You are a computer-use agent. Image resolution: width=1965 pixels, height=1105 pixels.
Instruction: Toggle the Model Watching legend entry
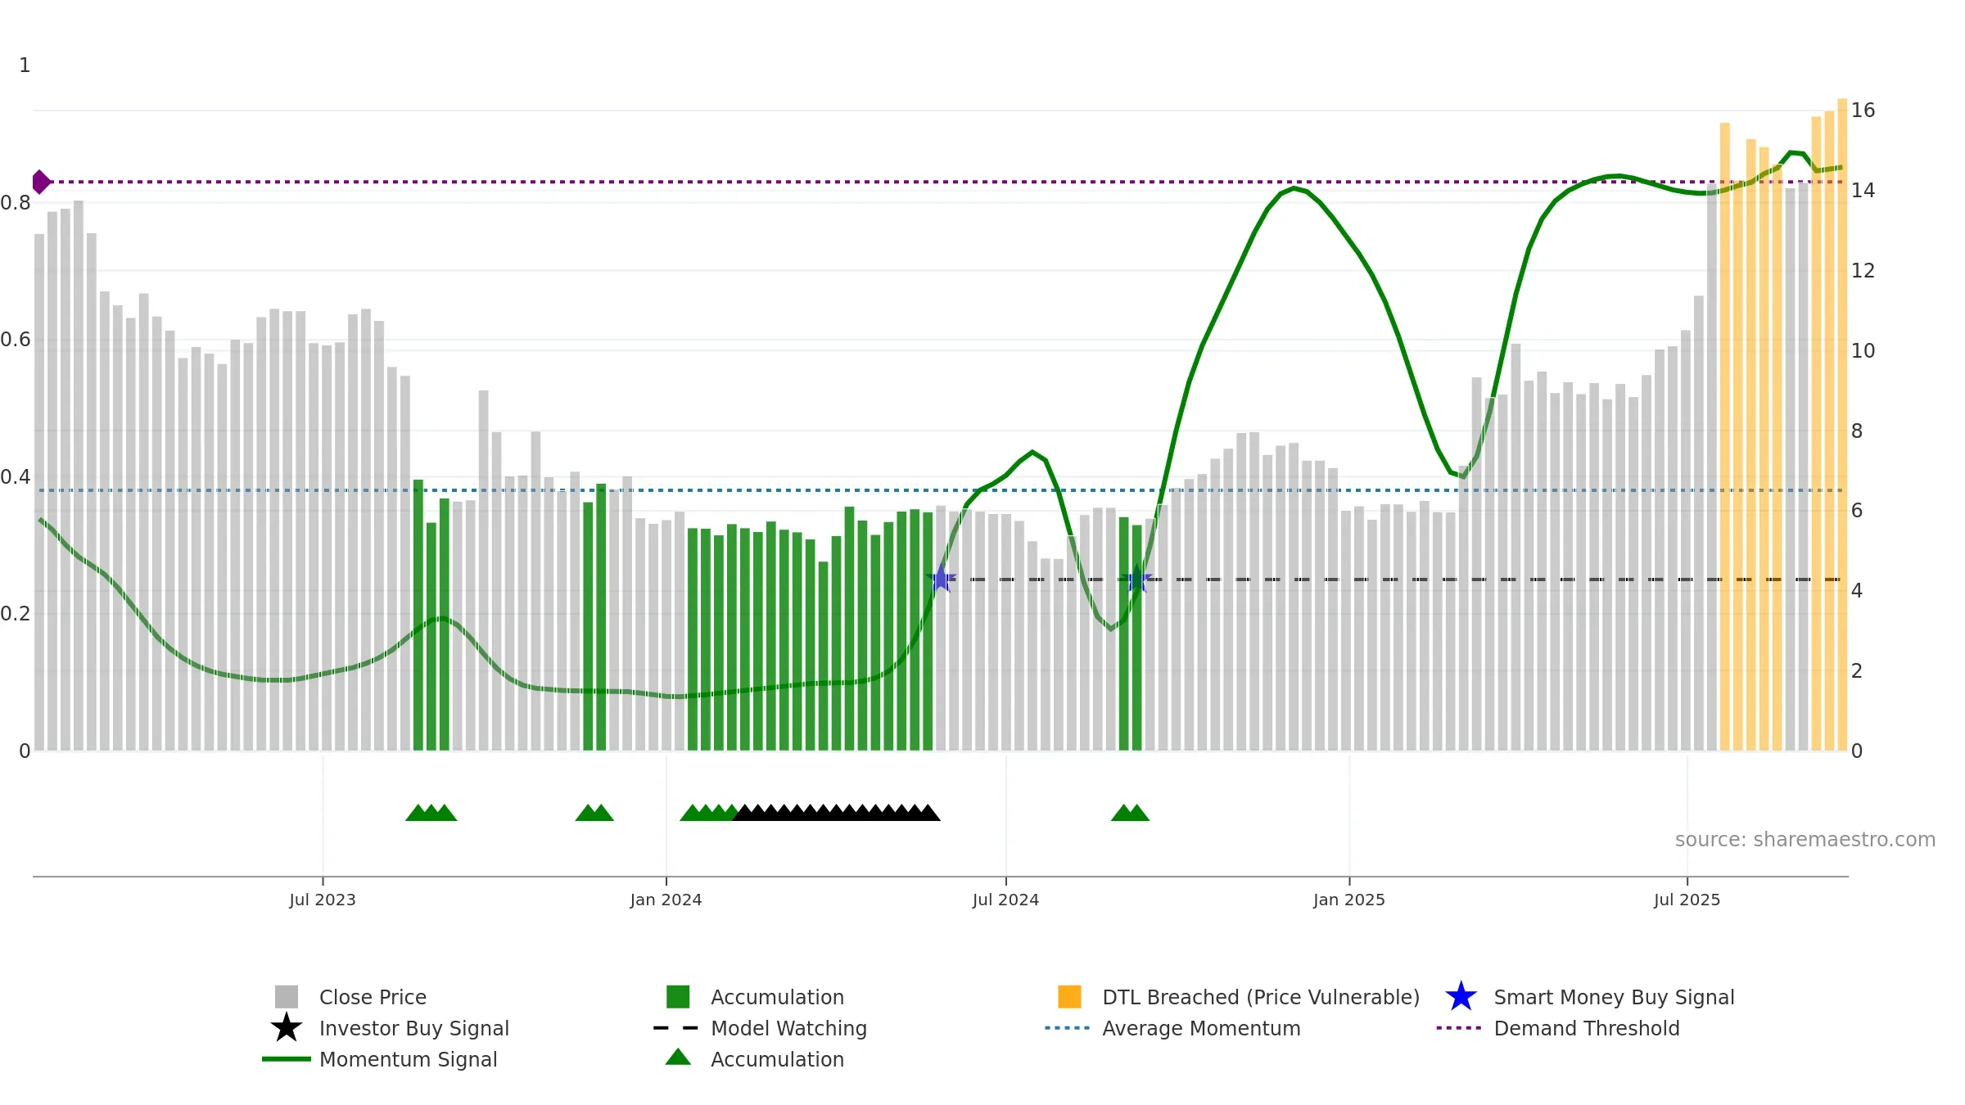point(788,1028)
